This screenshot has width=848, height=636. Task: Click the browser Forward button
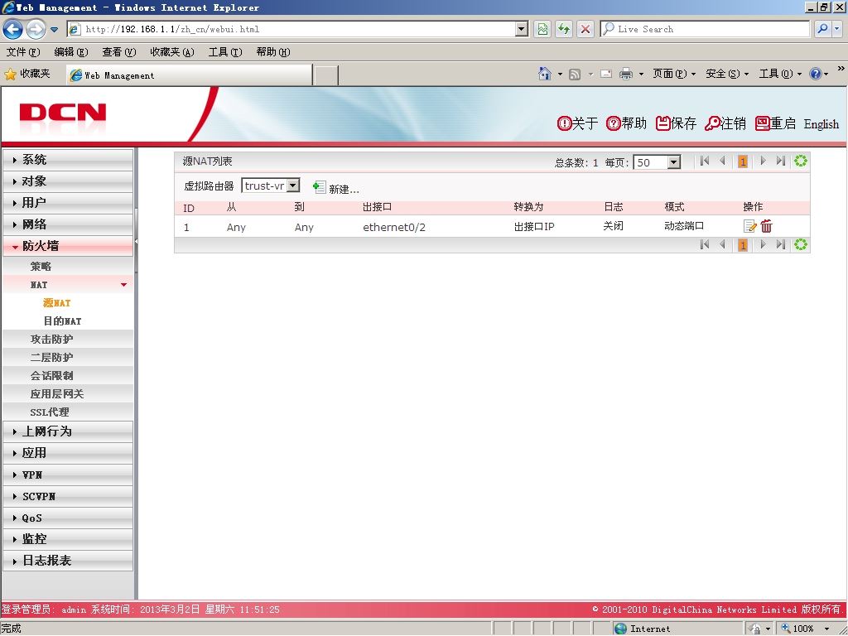pyautogui.click(x=36, y=29)
